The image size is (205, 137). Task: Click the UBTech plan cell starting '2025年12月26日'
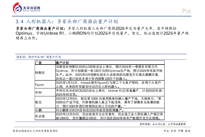(x=110, y=116)
